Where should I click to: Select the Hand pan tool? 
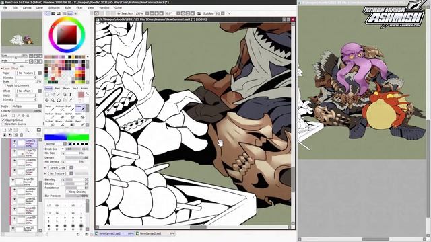click(65, 100)
